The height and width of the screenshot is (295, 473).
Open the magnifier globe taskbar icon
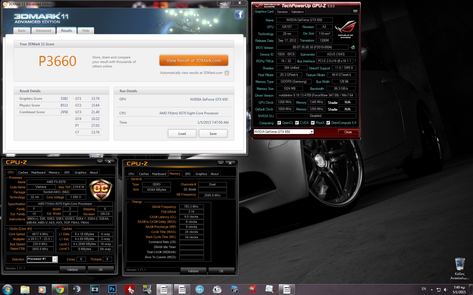click(x=269, y=289)
